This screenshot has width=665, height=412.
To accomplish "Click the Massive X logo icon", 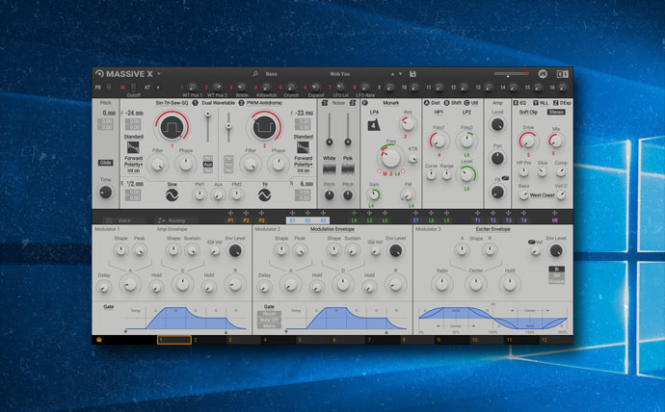I will (99, 74).
